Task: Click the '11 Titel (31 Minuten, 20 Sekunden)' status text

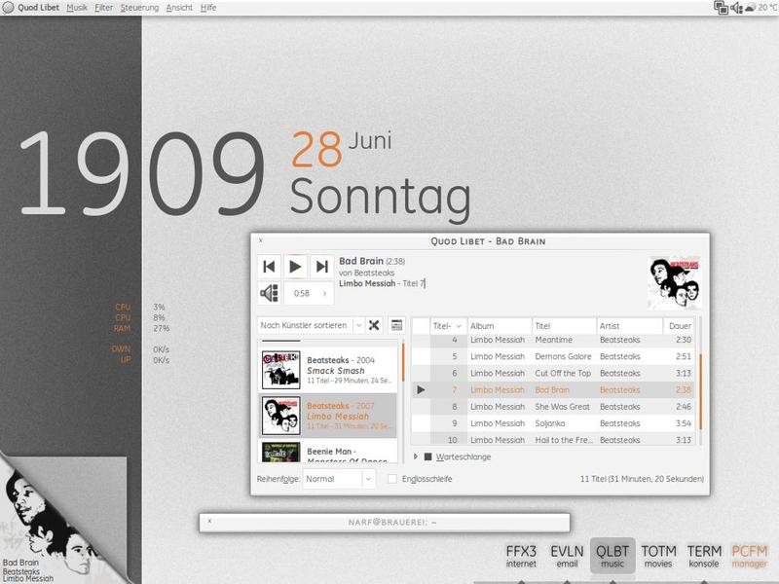Action: pyautogui.click(x=642, y=479)
